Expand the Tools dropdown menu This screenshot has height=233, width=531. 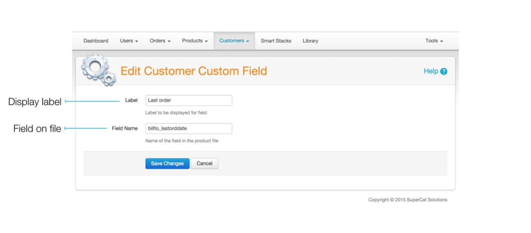(x=434, y=41)
